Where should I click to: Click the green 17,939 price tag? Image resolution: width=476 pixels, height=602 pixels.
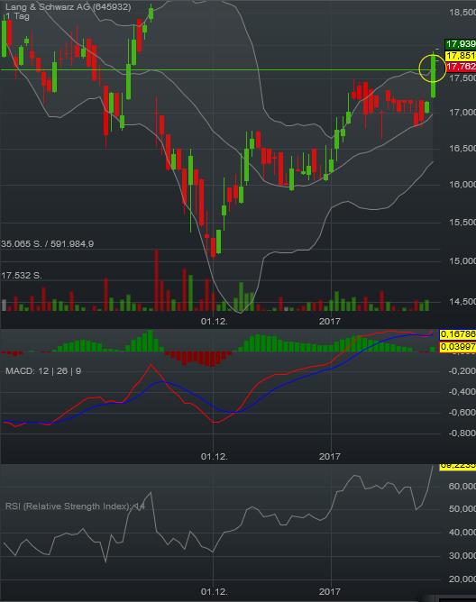tap(461, 44)
